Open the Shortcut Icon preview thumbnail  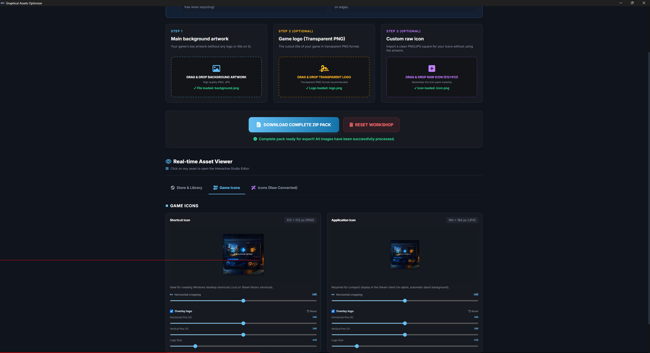tap(243, 254)
